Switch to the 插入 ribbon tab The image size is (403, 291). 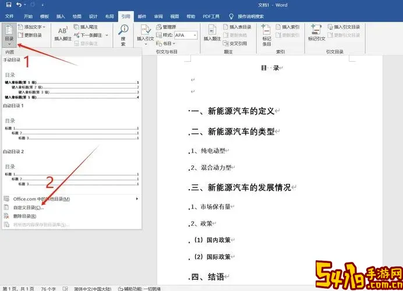point(61,16)
